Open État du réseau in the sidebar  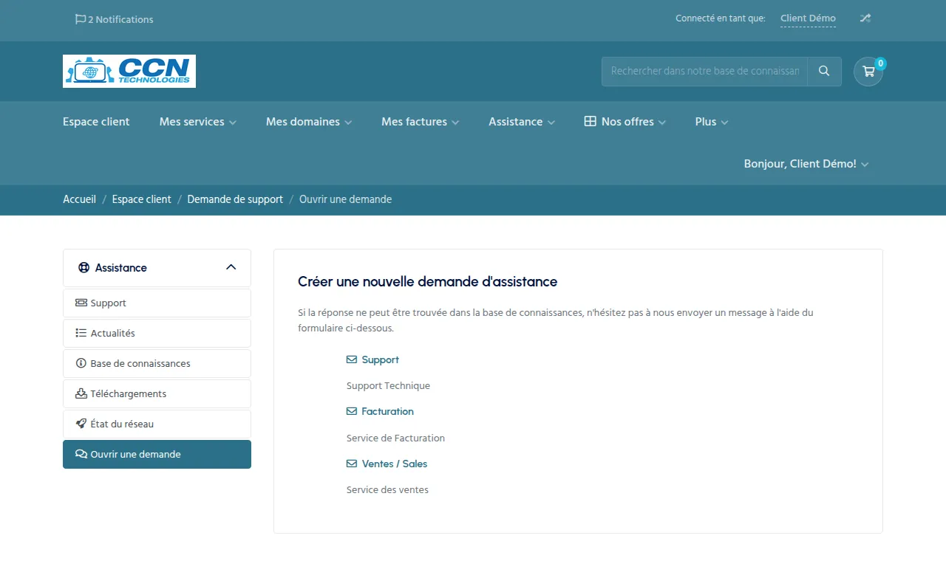[157, 424]
